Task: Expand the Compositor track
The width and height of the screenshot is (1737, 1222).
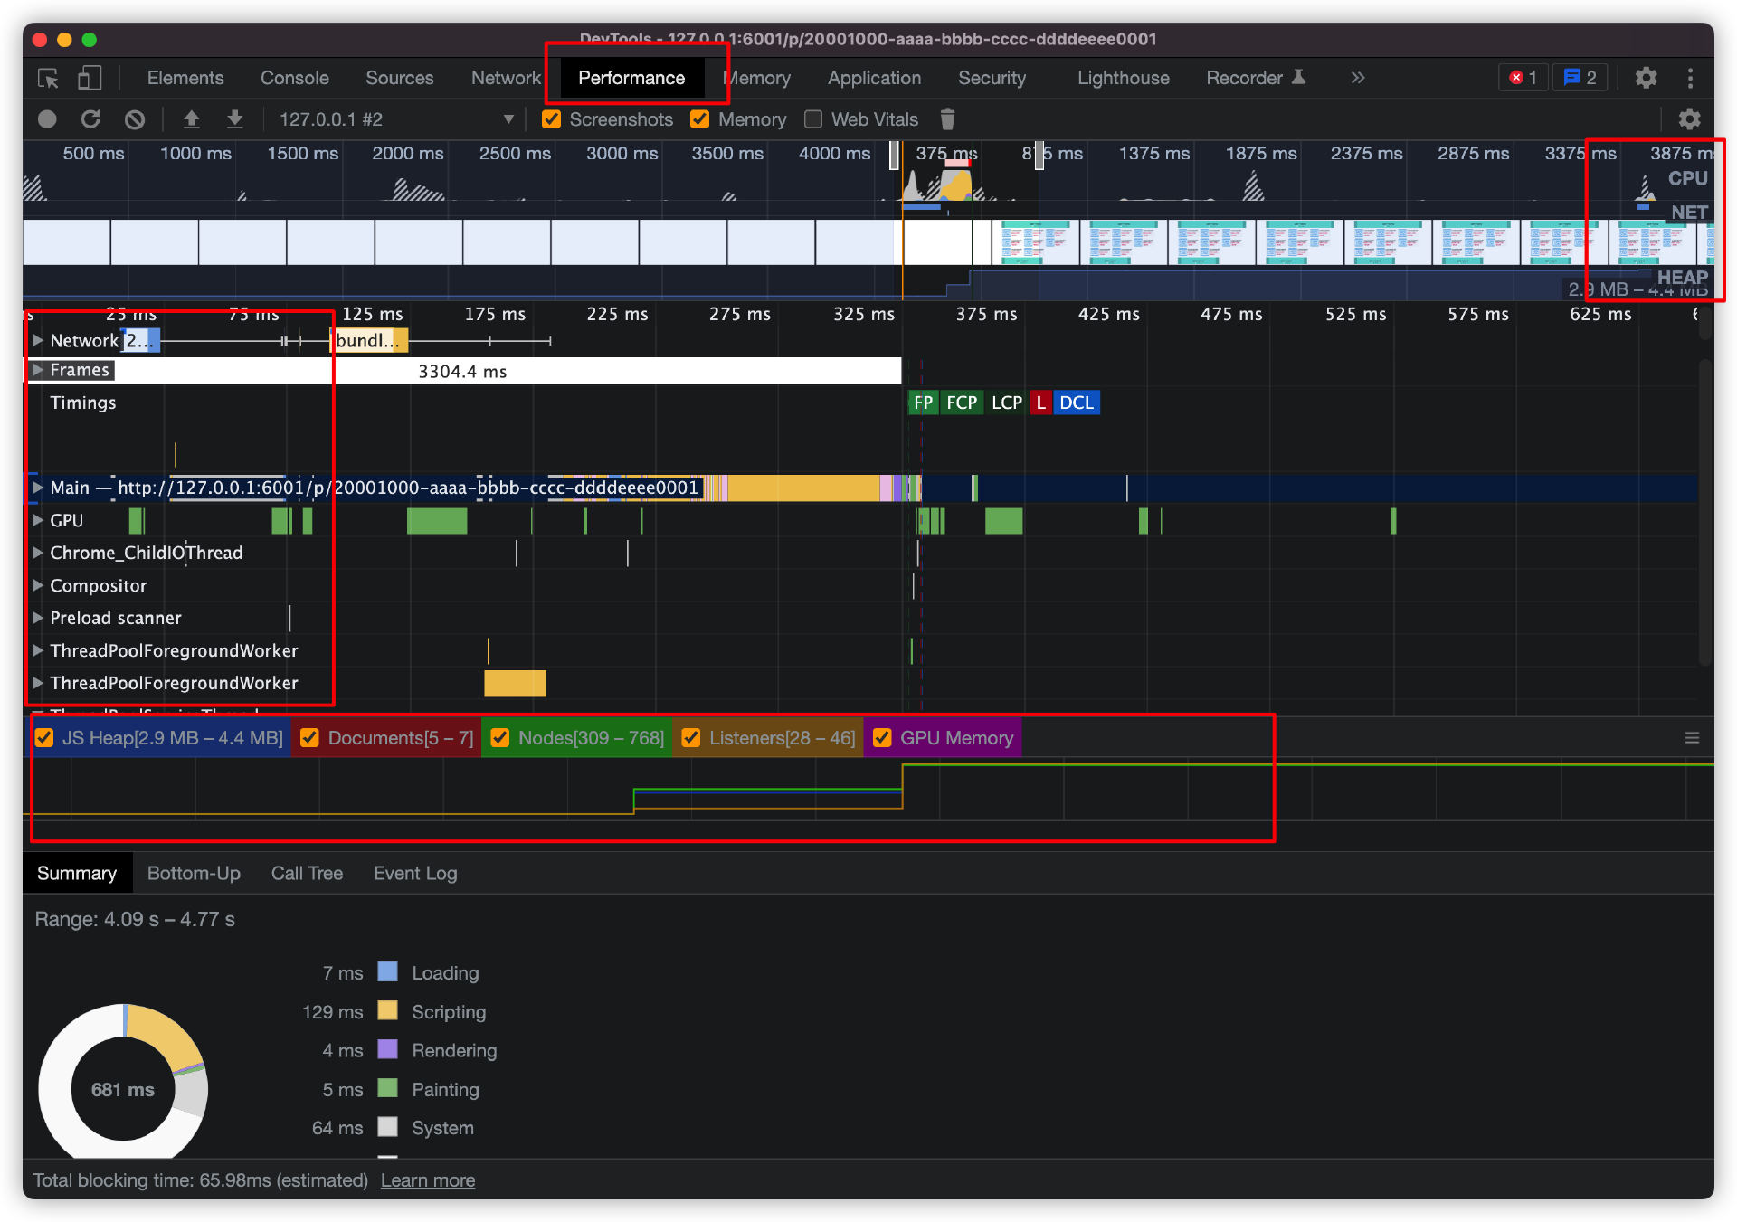Action: [38, 585]
